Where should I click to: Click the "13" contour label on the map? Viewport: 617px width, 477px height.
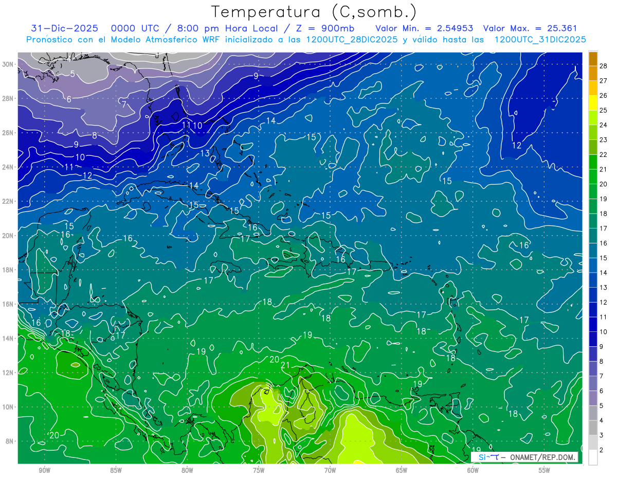(205, 153)
